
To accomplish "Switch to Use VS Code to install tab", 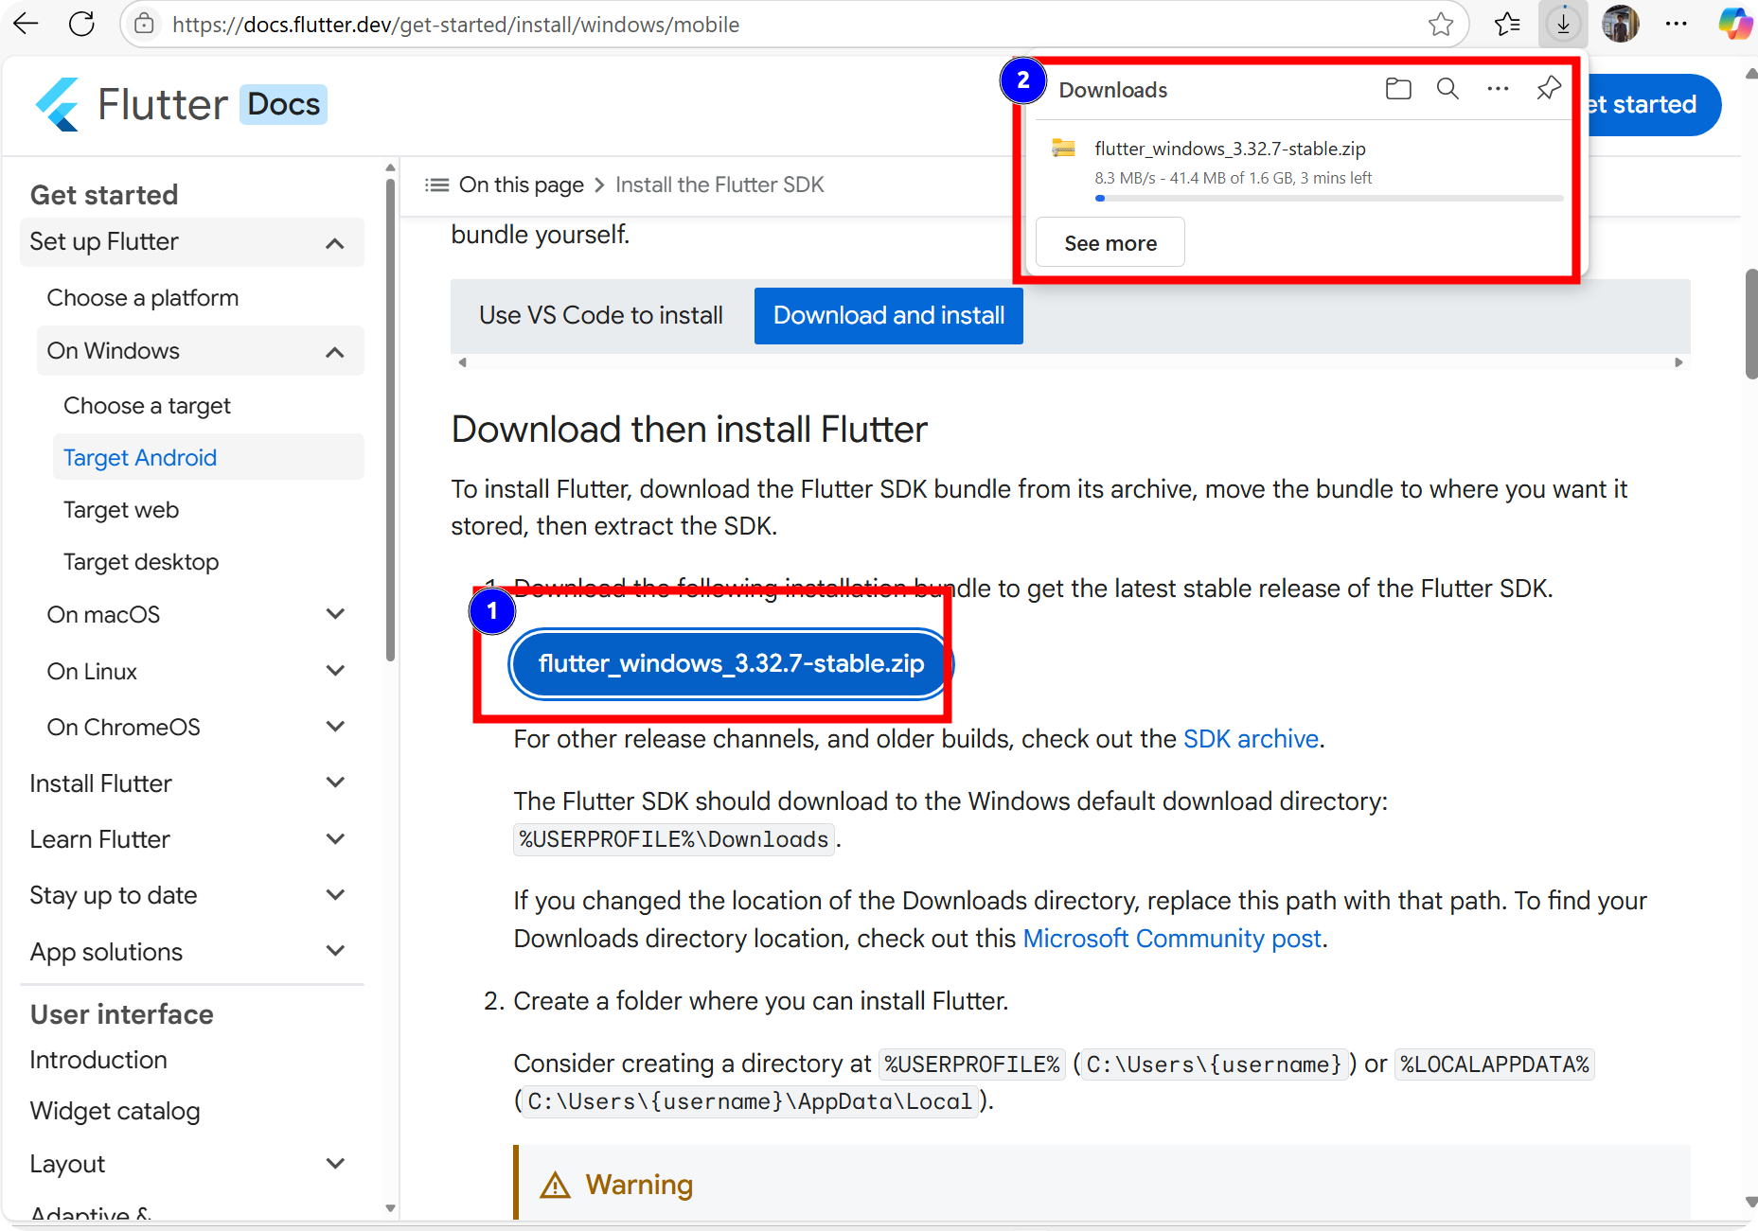I will click(x=601, y=315).
